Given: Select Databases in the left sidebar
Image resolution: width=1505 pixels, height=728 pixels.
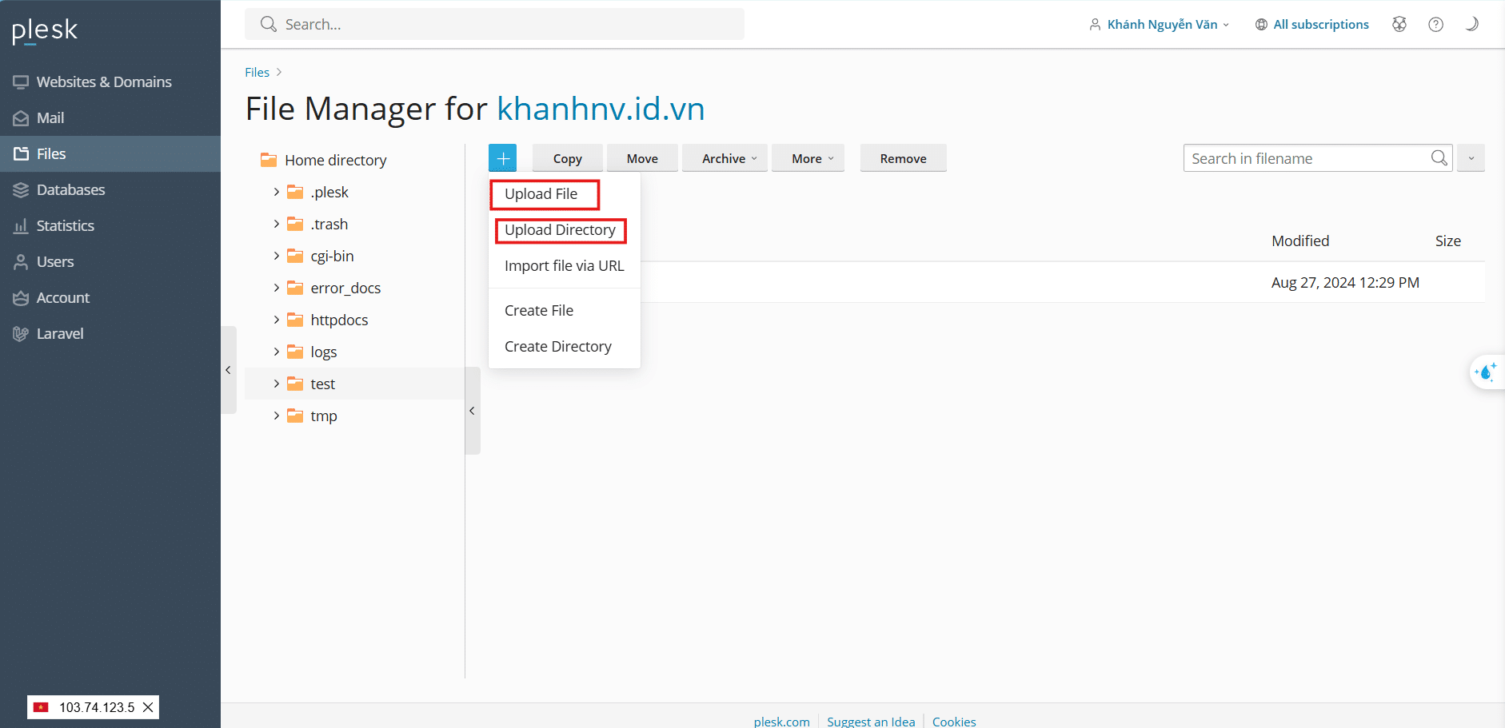Looking at the screenshot, I should click(70, 189).
